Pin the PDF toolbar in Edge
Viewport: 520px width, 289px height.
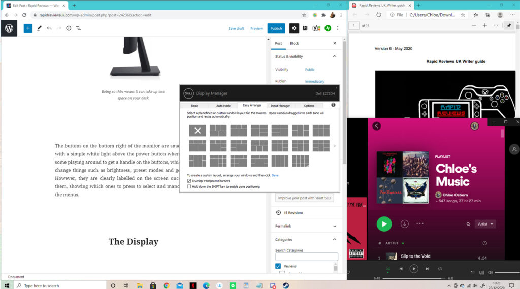pyautogui.click(x=509, y=25)
